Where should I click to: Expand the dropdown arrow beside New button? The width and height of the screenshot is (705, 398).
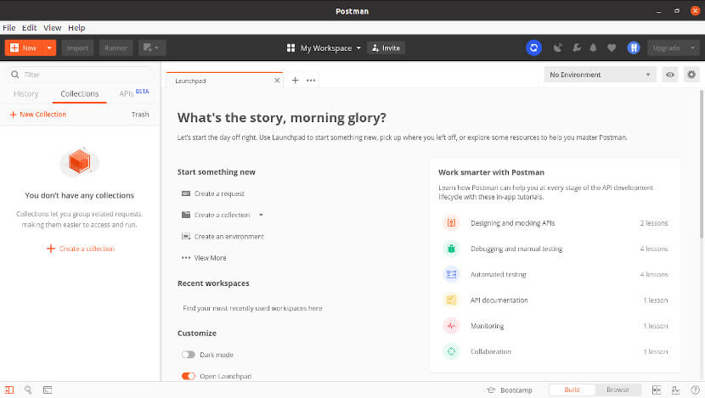click(49, 48)
